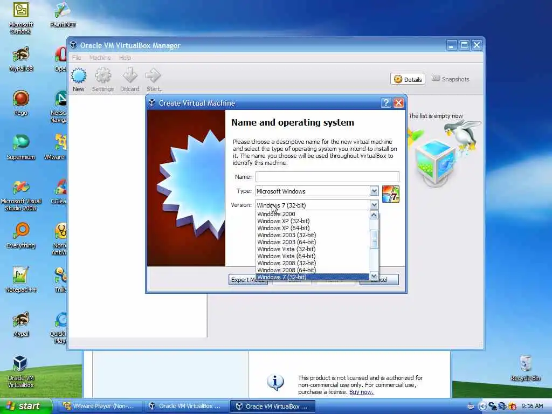This screenshot has width=552, height=414.
Task: Switch to first Oracle VM VirtualBox taskbar item
Action: (185, 406)
